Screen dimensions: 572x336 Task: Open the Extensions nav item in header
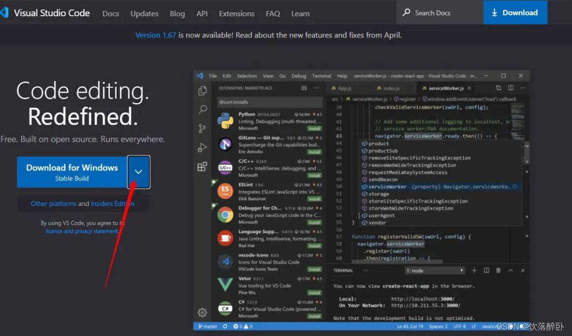(237, 13)
